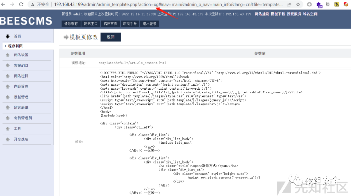Click 退出登录 to log out
Image resolution: width=351 pixels, height=196 pixels.
click(x=149, y=24)
